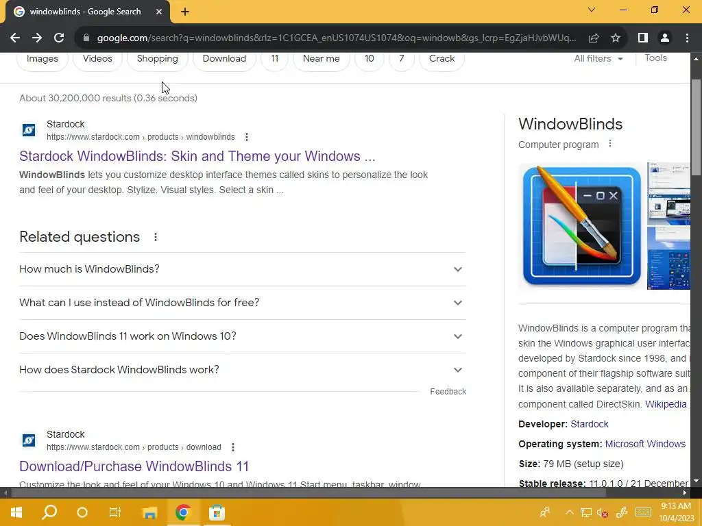Image resolution: width=702 pixels, height=526 pixels.
Task: Go forward in browser history
Action: coord(37,38)
